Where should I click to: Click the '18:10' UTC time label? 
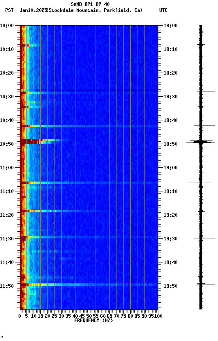[171, 49]
